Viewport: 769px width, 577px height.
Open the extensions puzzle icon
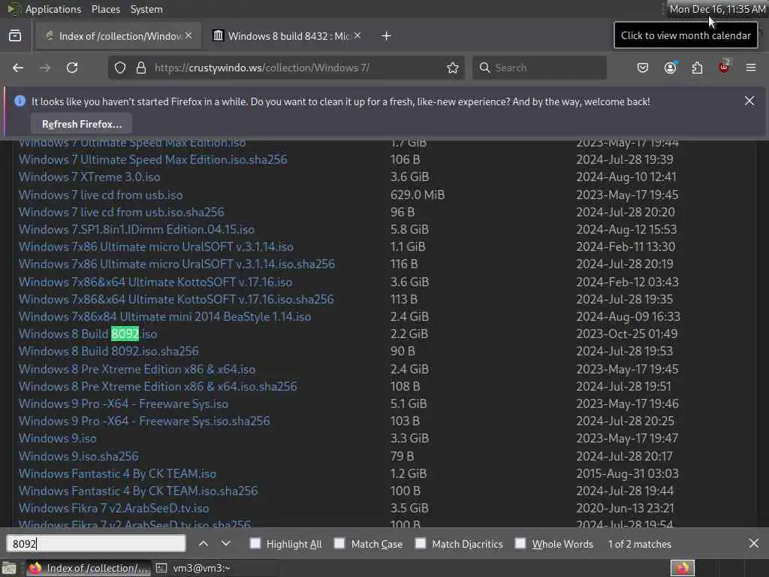[x=697, y=68]
